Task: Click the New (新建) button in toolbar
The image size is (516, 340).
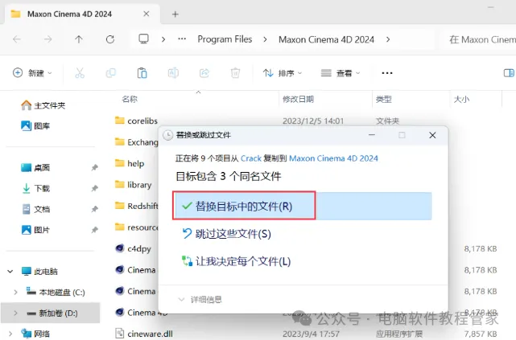Action: [x=32, y=72]
